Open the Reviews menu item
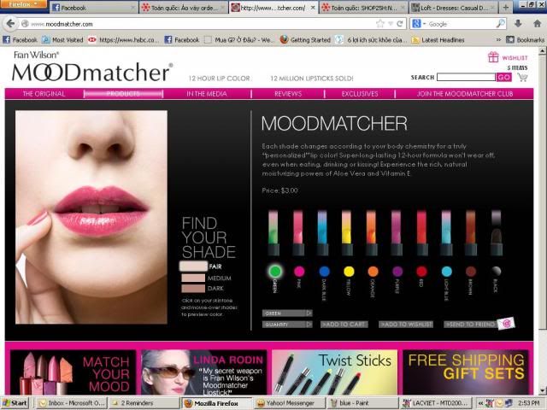The image size is (547, 410). click(x=288, y=93)
